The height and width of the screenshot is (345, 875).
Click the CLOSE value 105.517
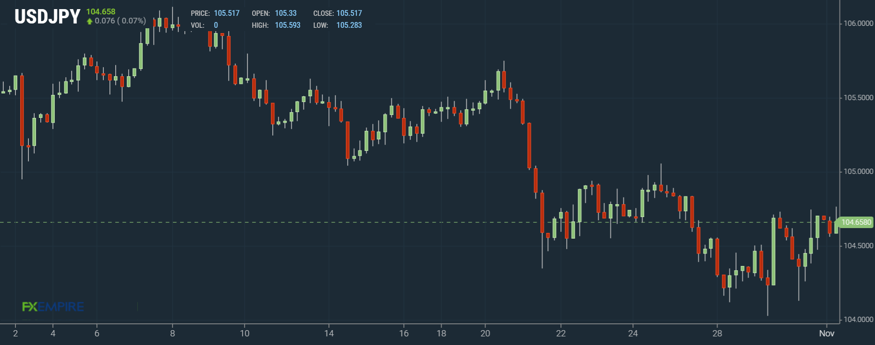coord(349,13)
